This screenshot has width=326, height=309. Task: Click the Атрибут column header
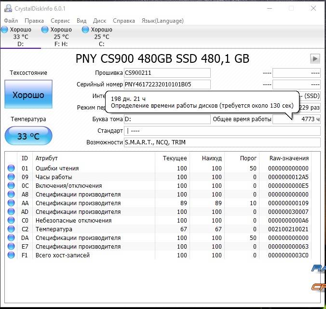[94, 158]
